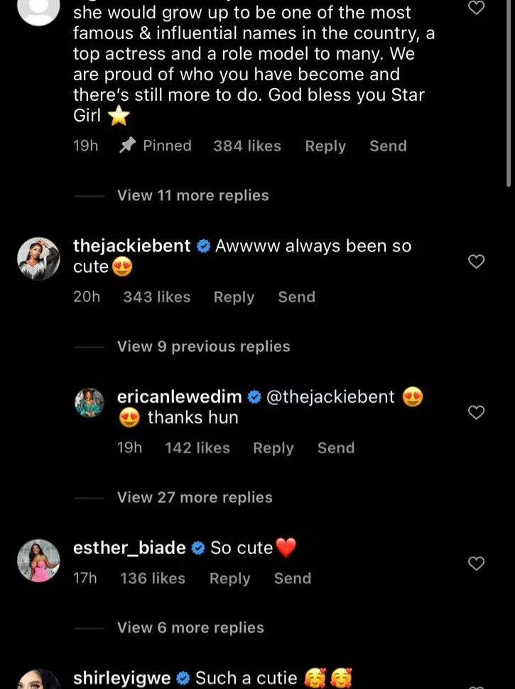Click the verified badge beside ericanlewedim

[254, 397]
